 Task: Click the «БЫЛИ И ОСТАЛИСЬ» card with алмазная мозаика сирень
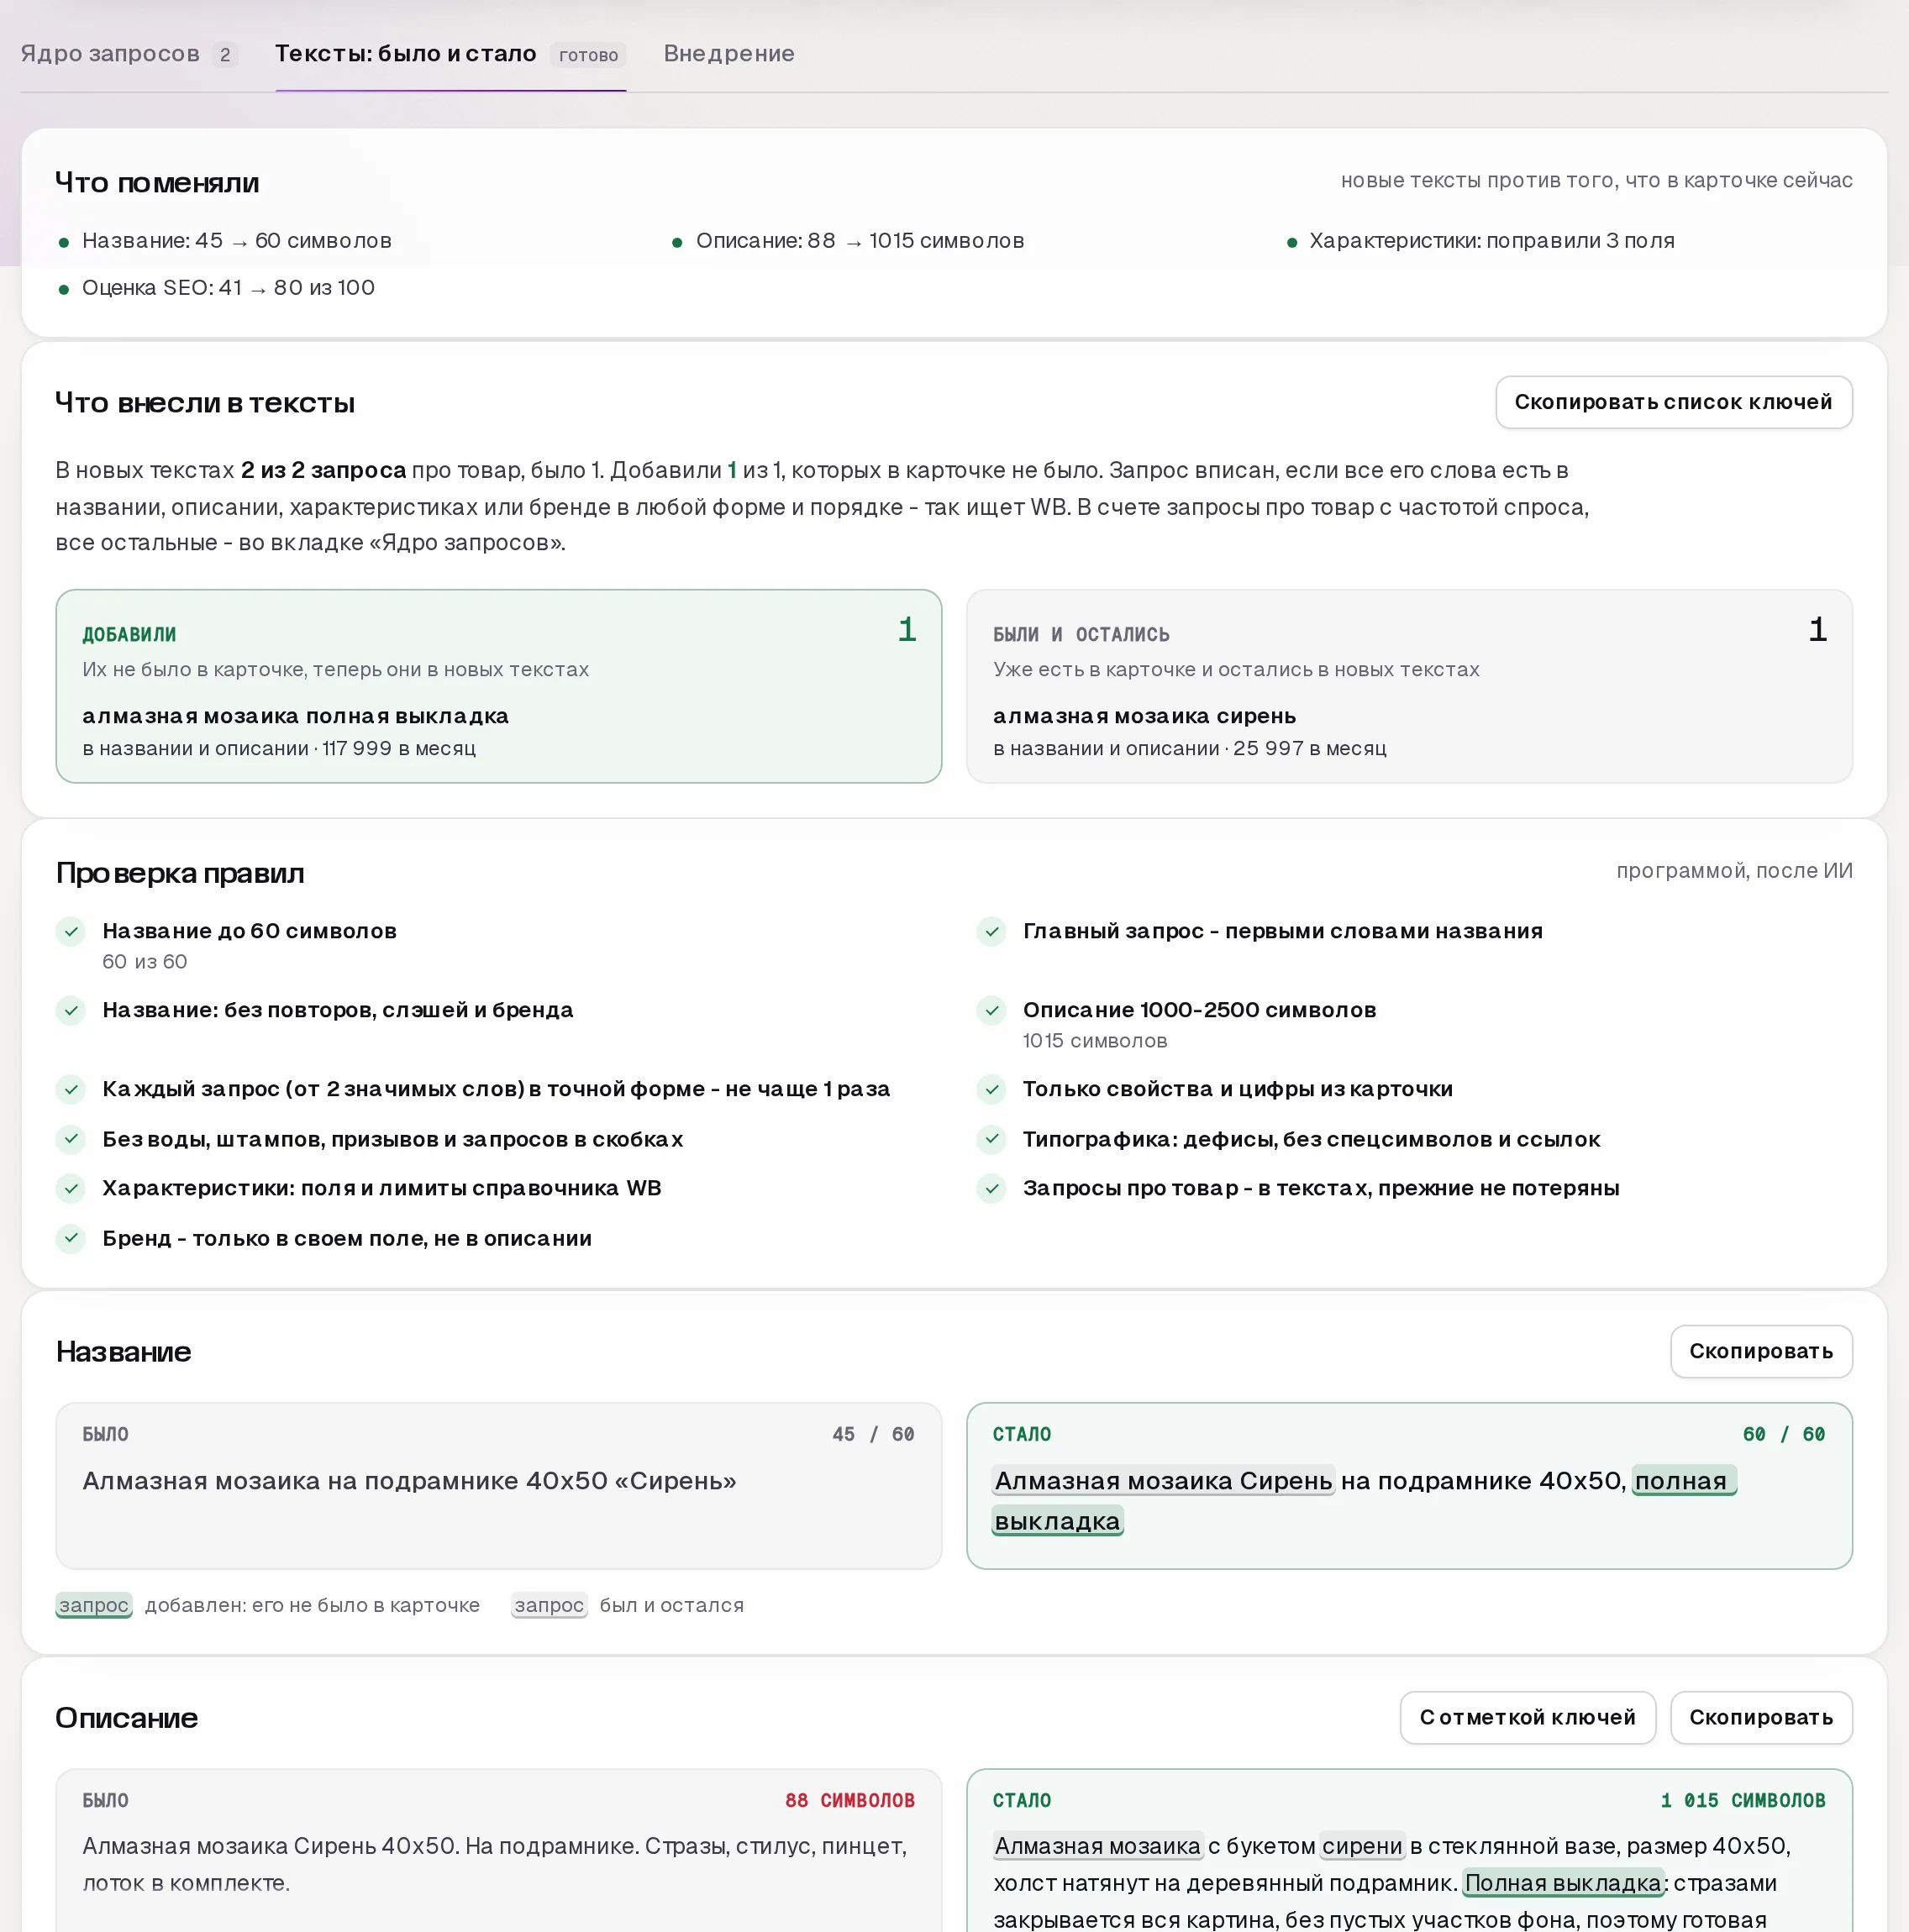1409,686
